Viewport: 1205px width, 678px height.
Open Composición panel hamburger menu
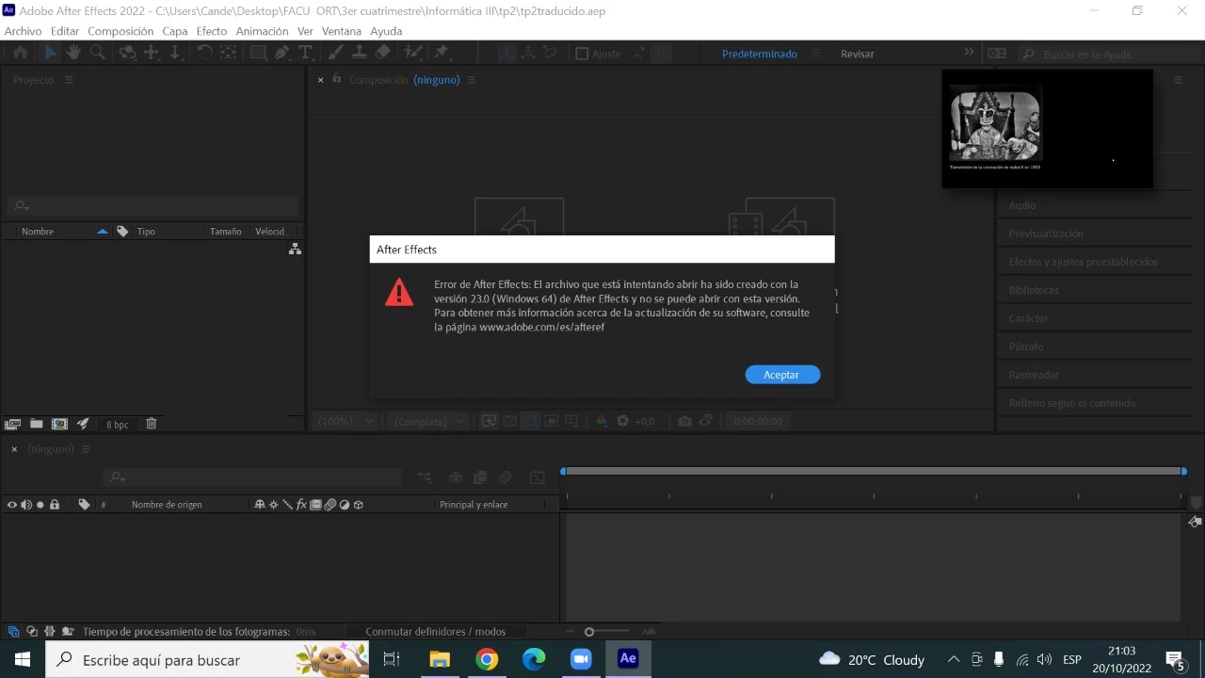472,80
